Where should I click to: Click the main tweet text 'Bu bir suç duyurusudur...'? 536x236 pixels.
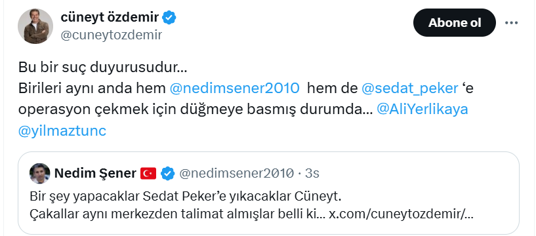click(102, 68)
